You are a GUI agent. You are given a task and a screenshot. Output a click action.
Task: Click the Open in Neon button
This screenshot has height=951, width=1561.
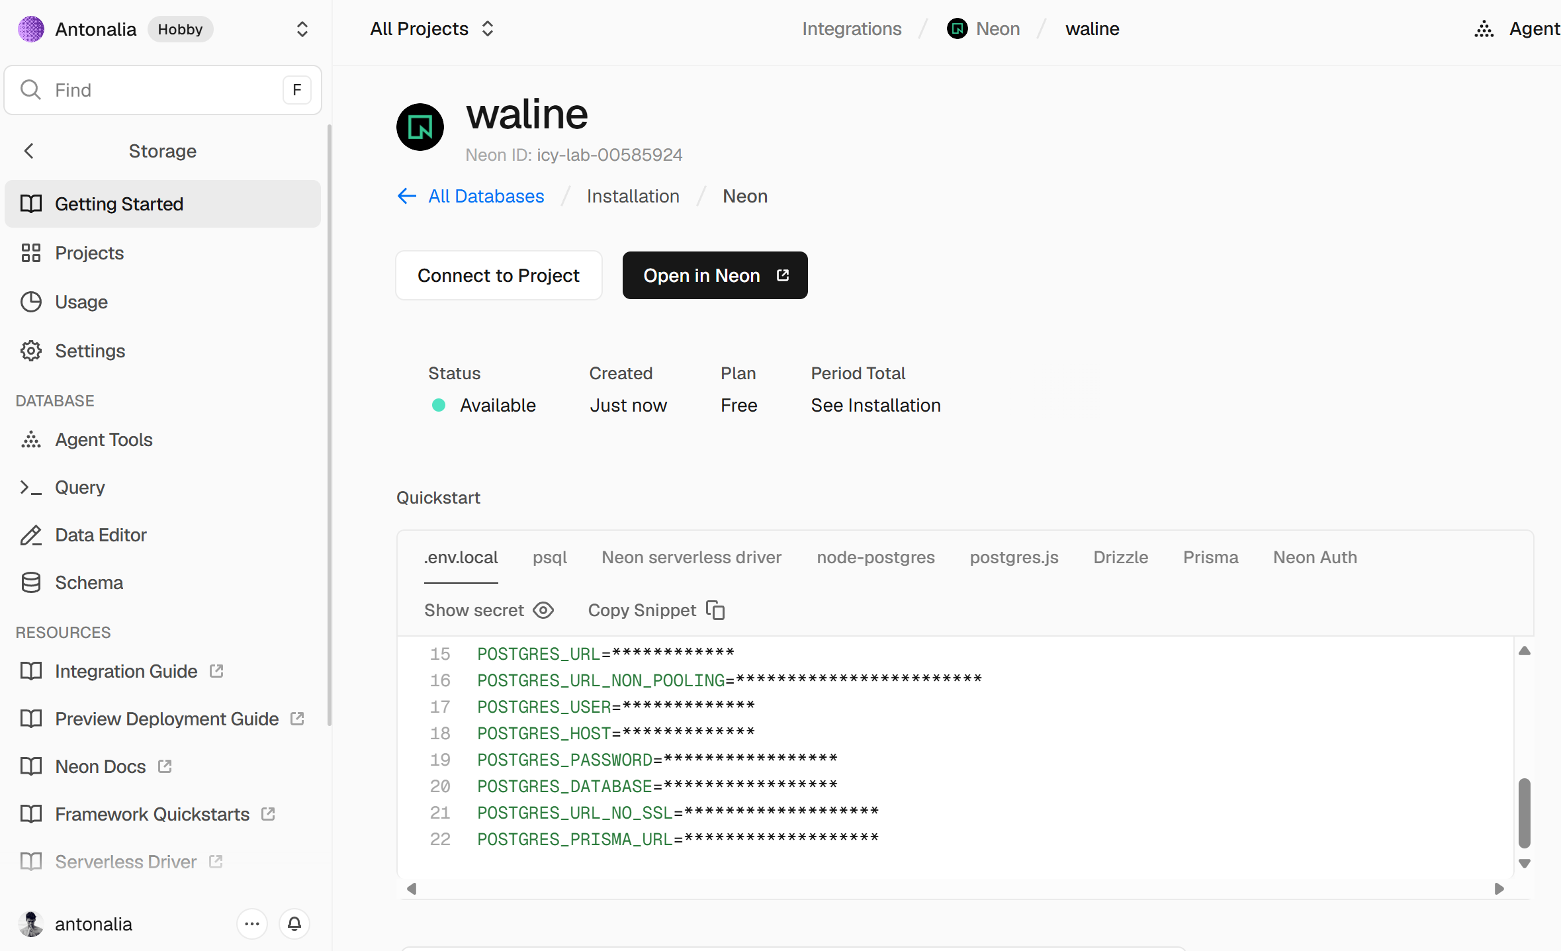(715, 275)
